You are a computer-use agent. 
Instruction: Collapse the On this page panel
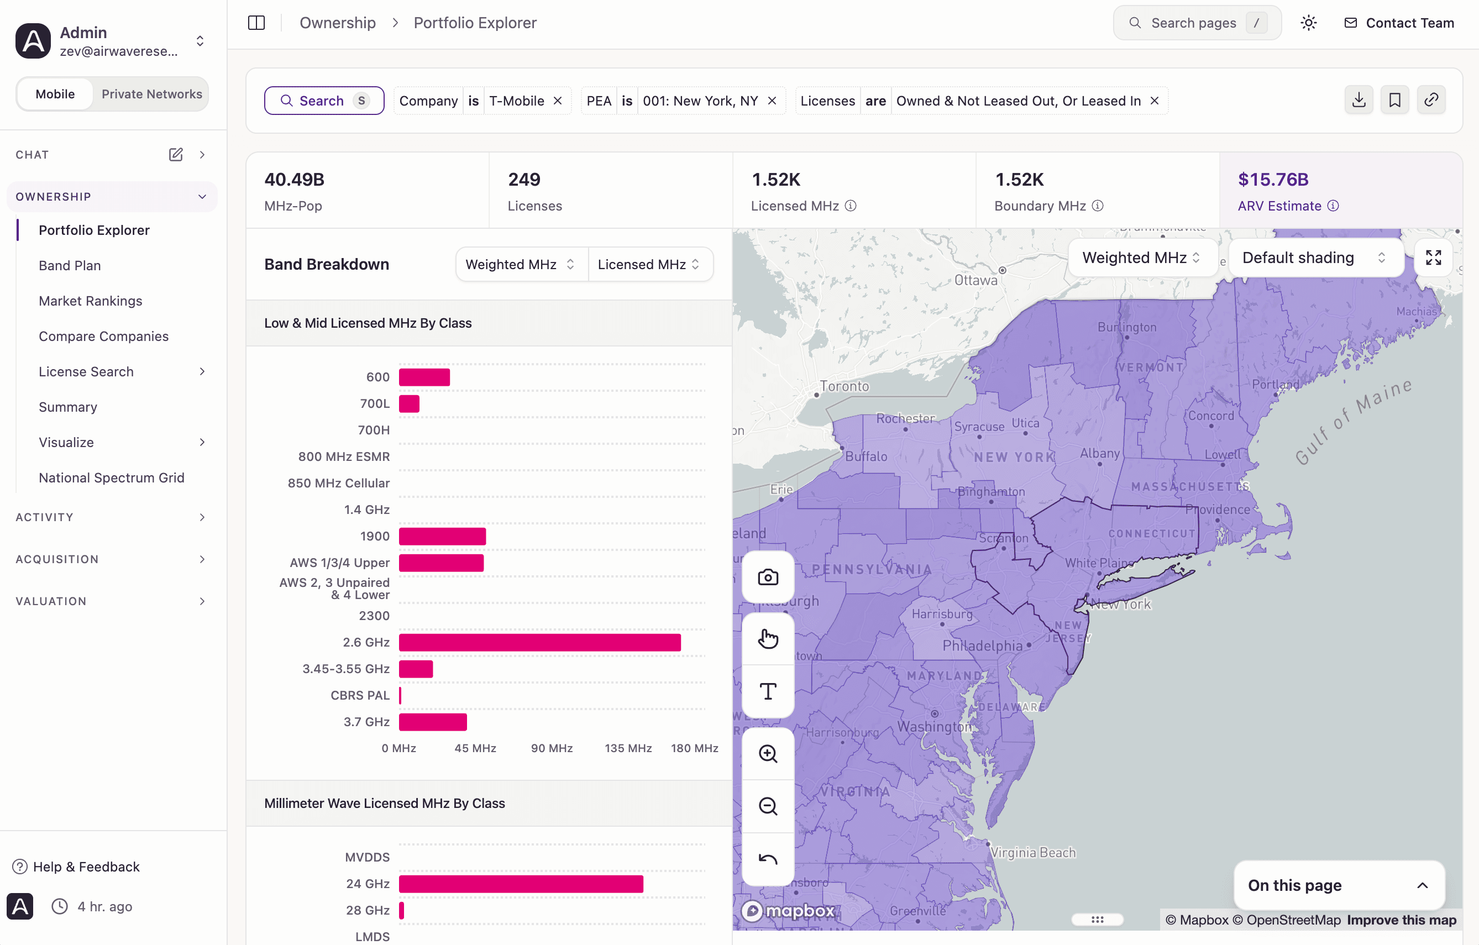(1422, 885)
